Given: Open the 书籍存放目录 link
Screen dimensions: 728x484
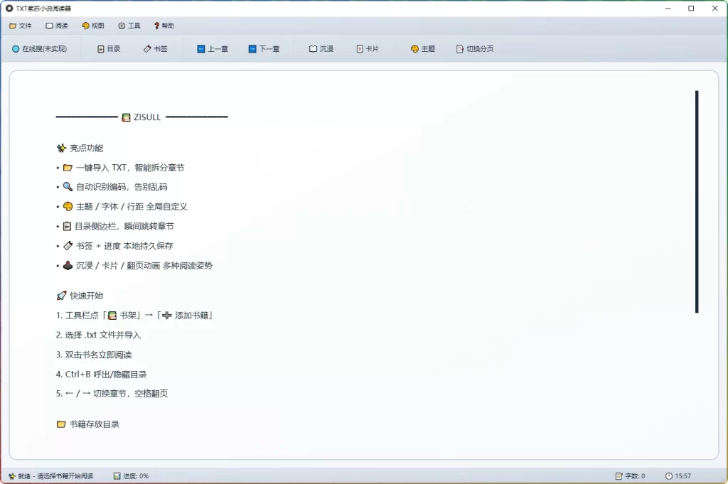Looking at the screenshot, I should click(96, 424).
